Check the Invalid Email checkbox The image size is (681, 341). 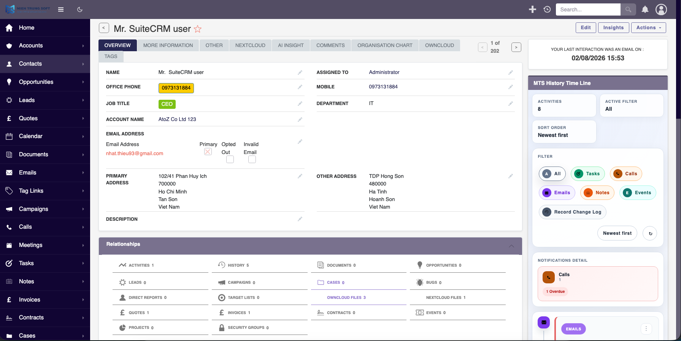252,159
